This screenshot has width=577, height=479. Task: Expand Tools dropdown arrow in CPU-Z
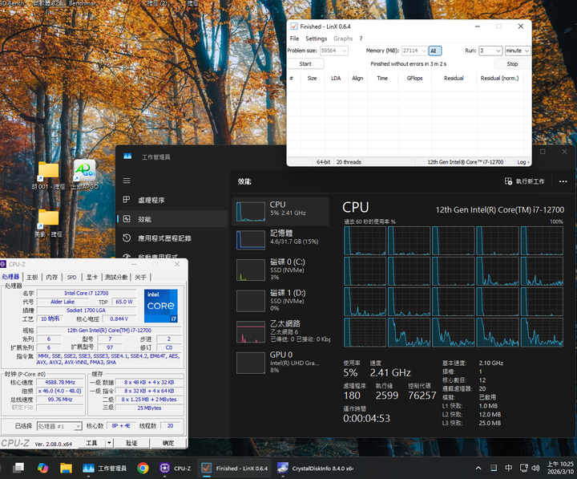click(x=109, y=443)
